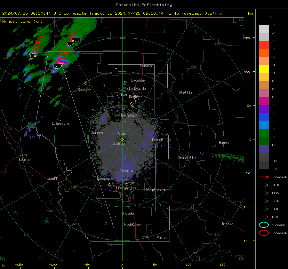Click the magenta 18TS arrow legend icon
288x269 pixels.
click(264, 217)
